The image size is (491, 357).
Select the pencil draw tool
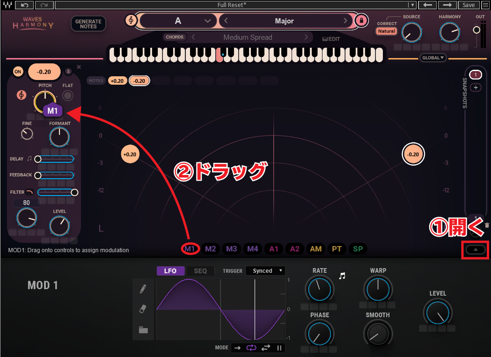143,289
